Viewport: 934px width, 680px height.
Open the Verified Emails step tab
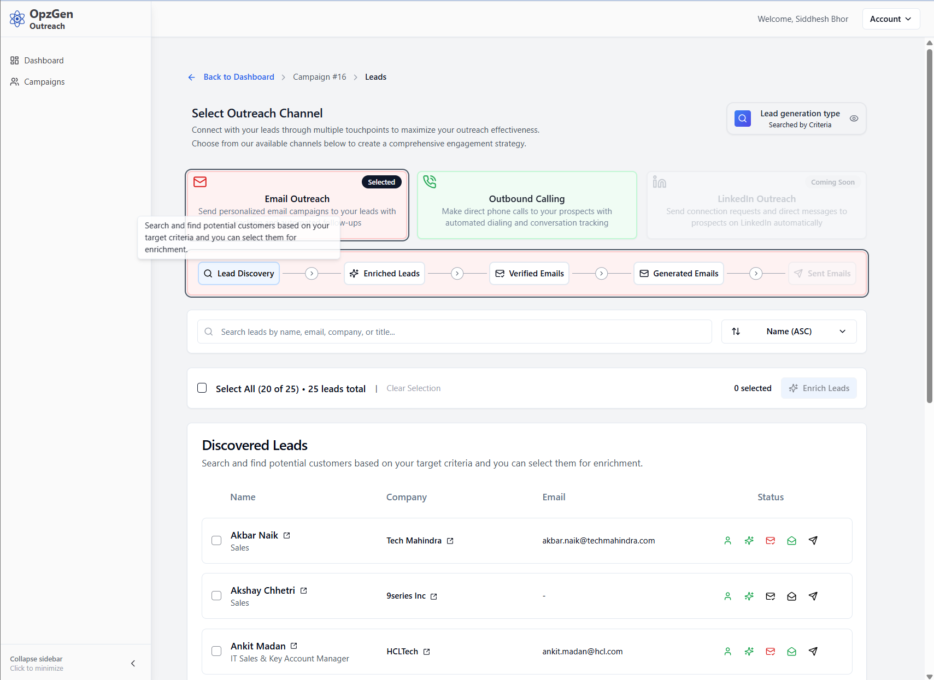click(529, 274)
